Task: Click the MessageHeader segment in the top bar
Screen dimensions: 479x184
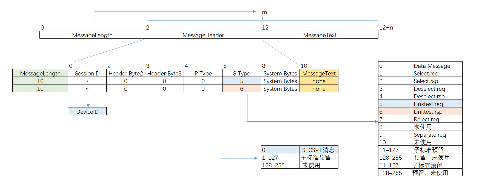Action: 203,35
